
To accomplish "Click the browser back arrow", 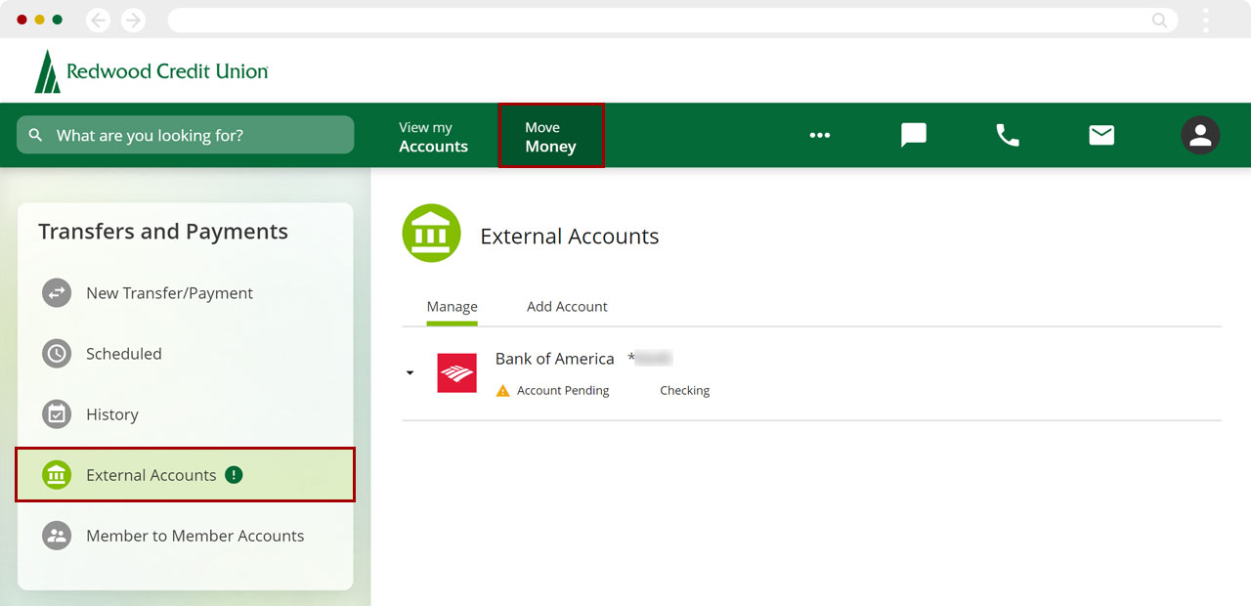I will point(99,20).
